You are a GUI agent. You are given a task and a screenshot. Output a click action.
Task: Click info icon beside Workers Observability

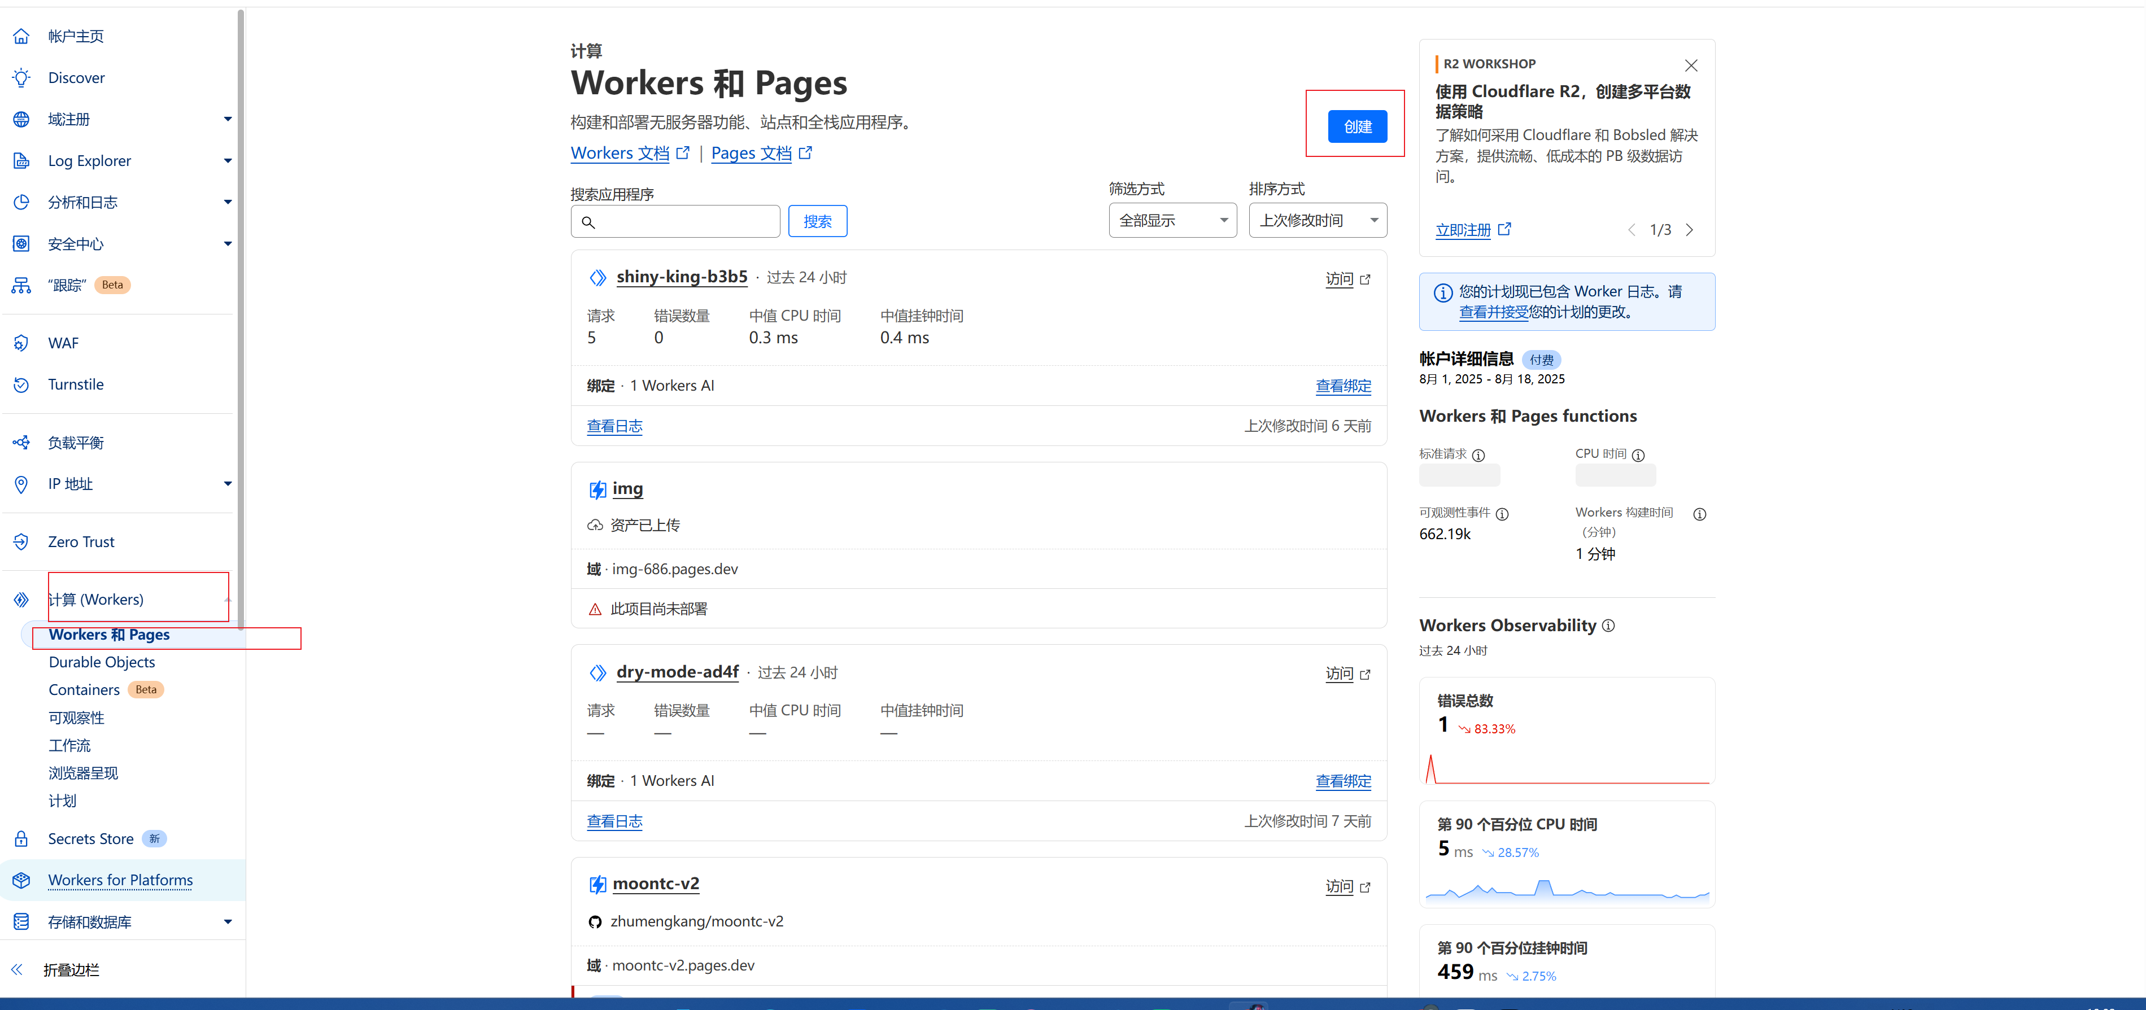point(1608,626)
